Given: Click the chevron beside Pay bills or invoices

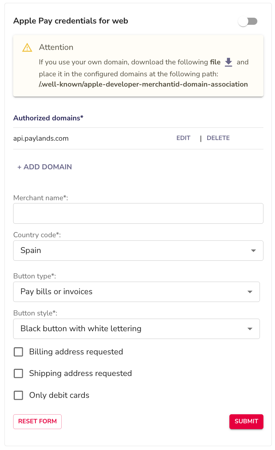Looking at the screenshot, I should [x=250, y=292].
